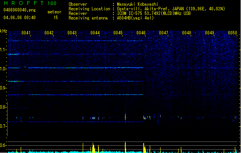Click the Receiving antenna label
The image size is (241, 153).
coord(88,18)
